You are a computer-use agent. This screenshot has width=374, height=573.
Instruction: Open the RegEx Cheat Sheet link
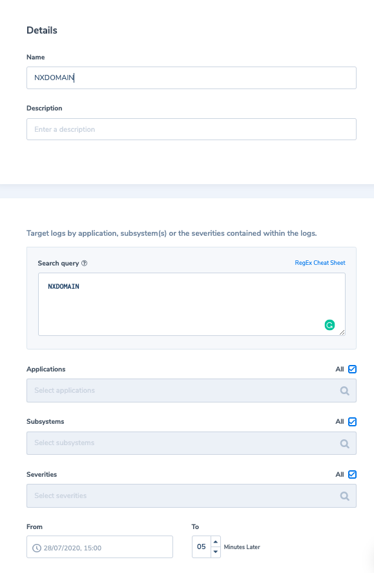320,263
